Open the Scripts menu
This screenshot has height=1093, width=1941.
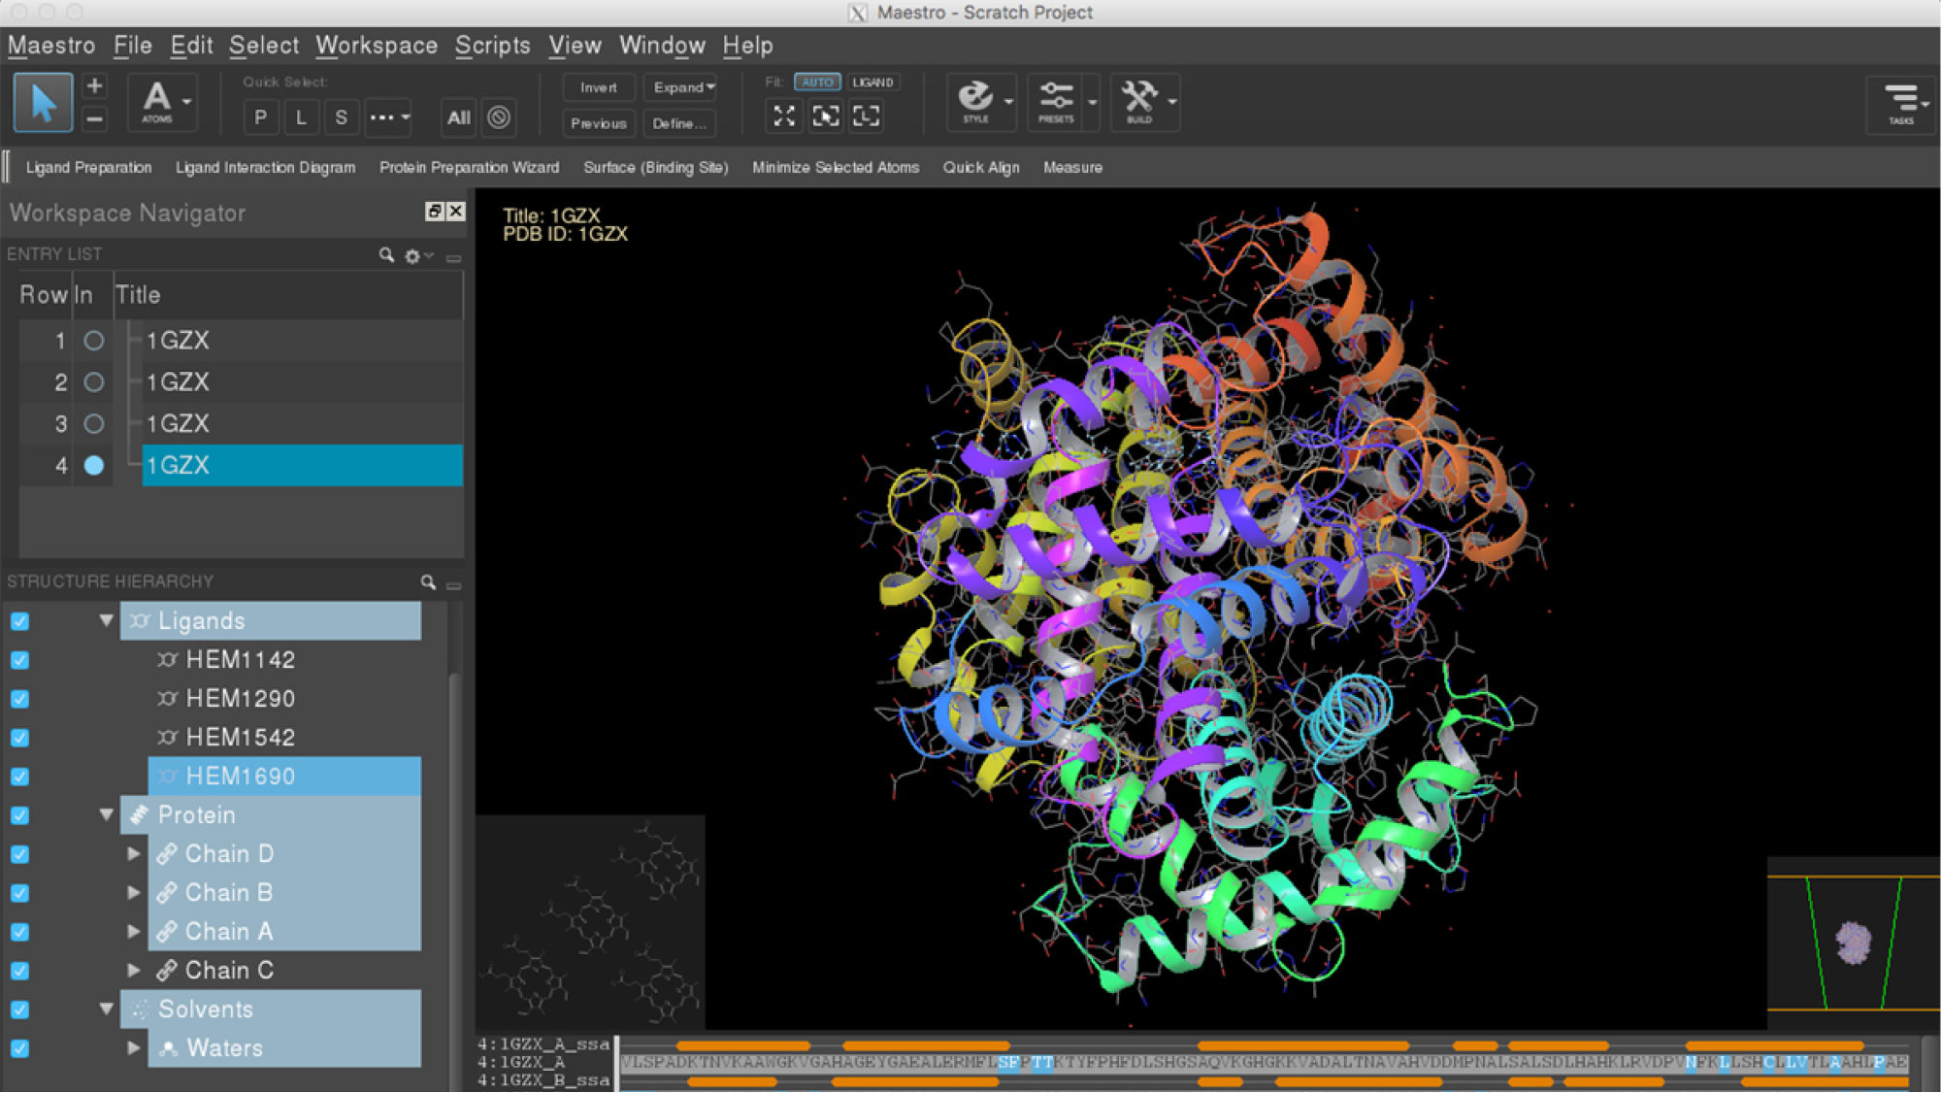pos(492,46)
